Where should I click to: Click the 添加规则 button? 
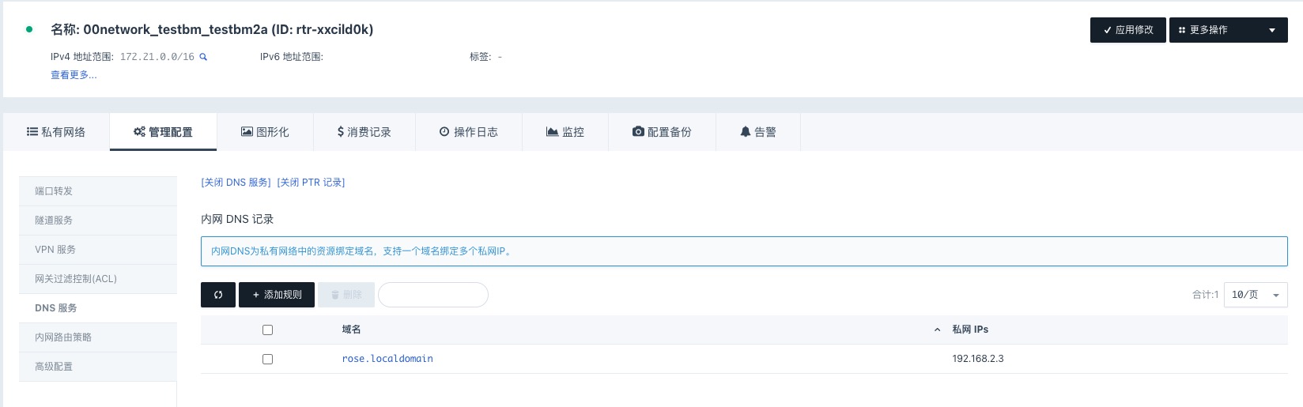click(277, 295)
